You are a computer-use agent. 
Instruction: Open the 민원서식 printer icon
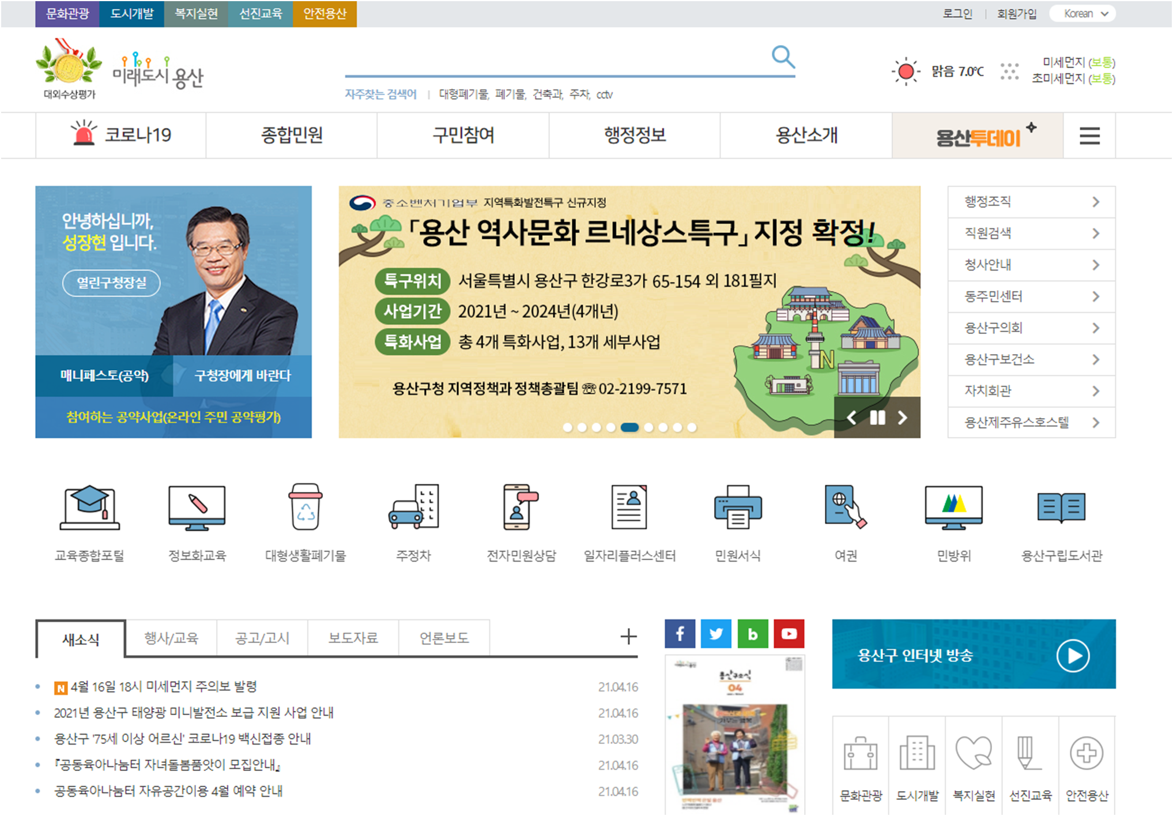[737, 507]
